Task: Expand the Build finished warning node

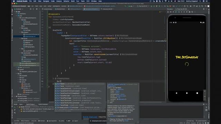Action: pyautogui.click(x=18, y=107)
